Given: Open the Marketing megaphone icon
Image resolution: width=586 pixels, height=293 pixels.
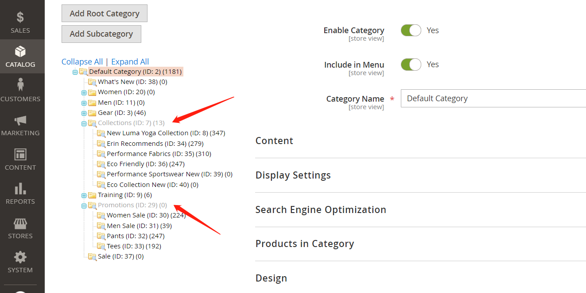Looking at the screenshot, I should pos(20,120).
